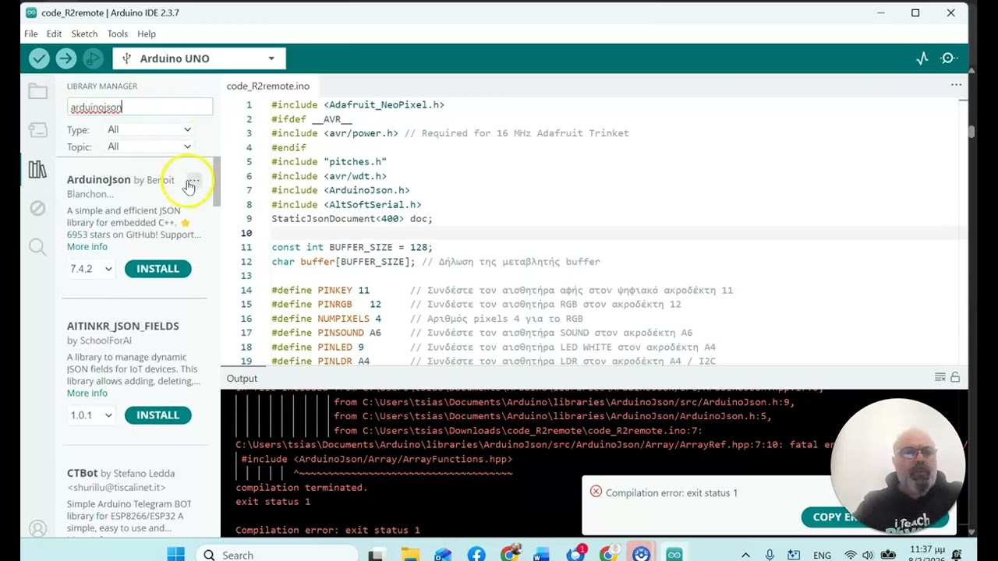Screen dimensions: 998x561
Task: Click the '#define PINKEY 11' line
Action: pyautogui.click(x=320, y=290)
